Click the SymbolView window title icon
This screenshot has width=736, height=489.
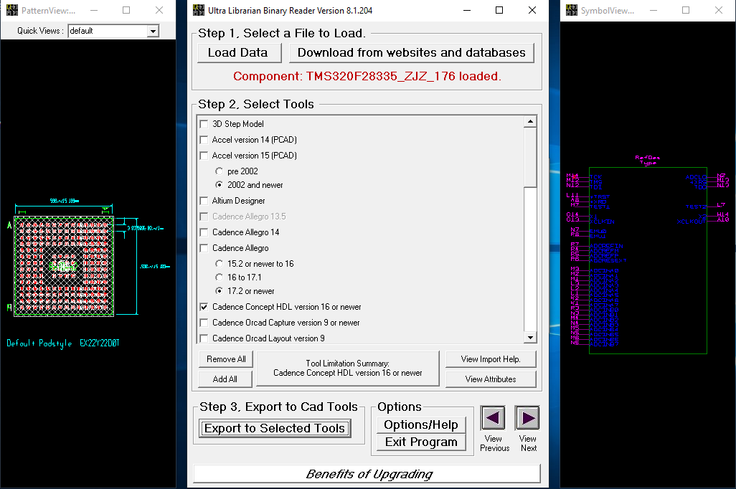[x=572, y=10]
